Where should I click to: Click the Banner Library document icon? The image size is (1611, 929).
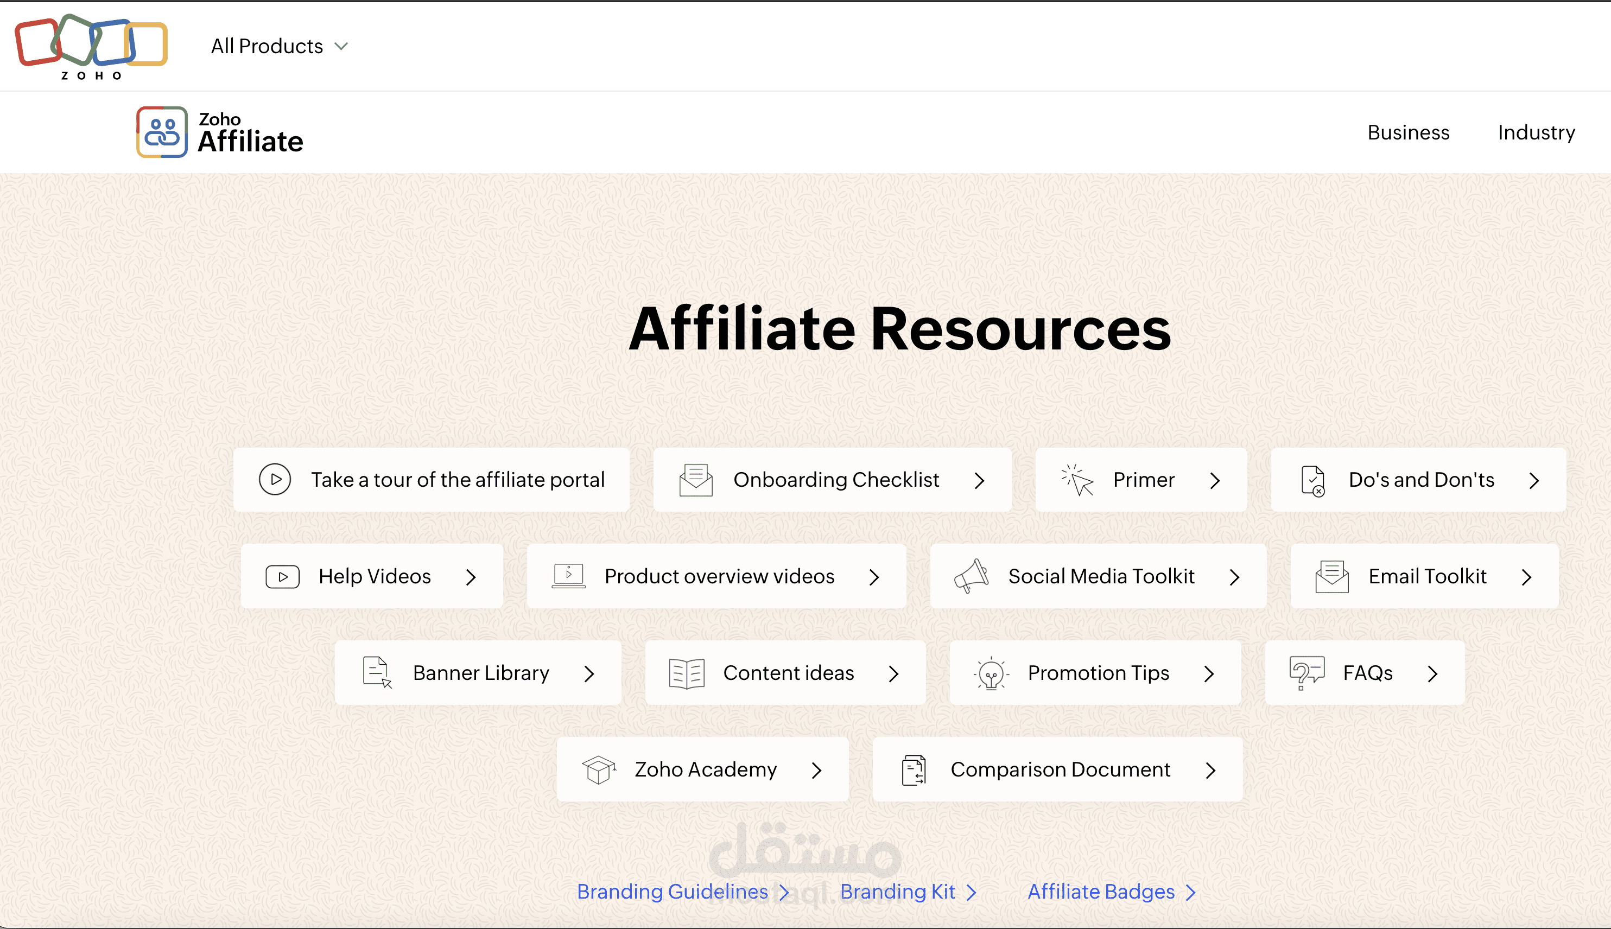click(377, 672)
